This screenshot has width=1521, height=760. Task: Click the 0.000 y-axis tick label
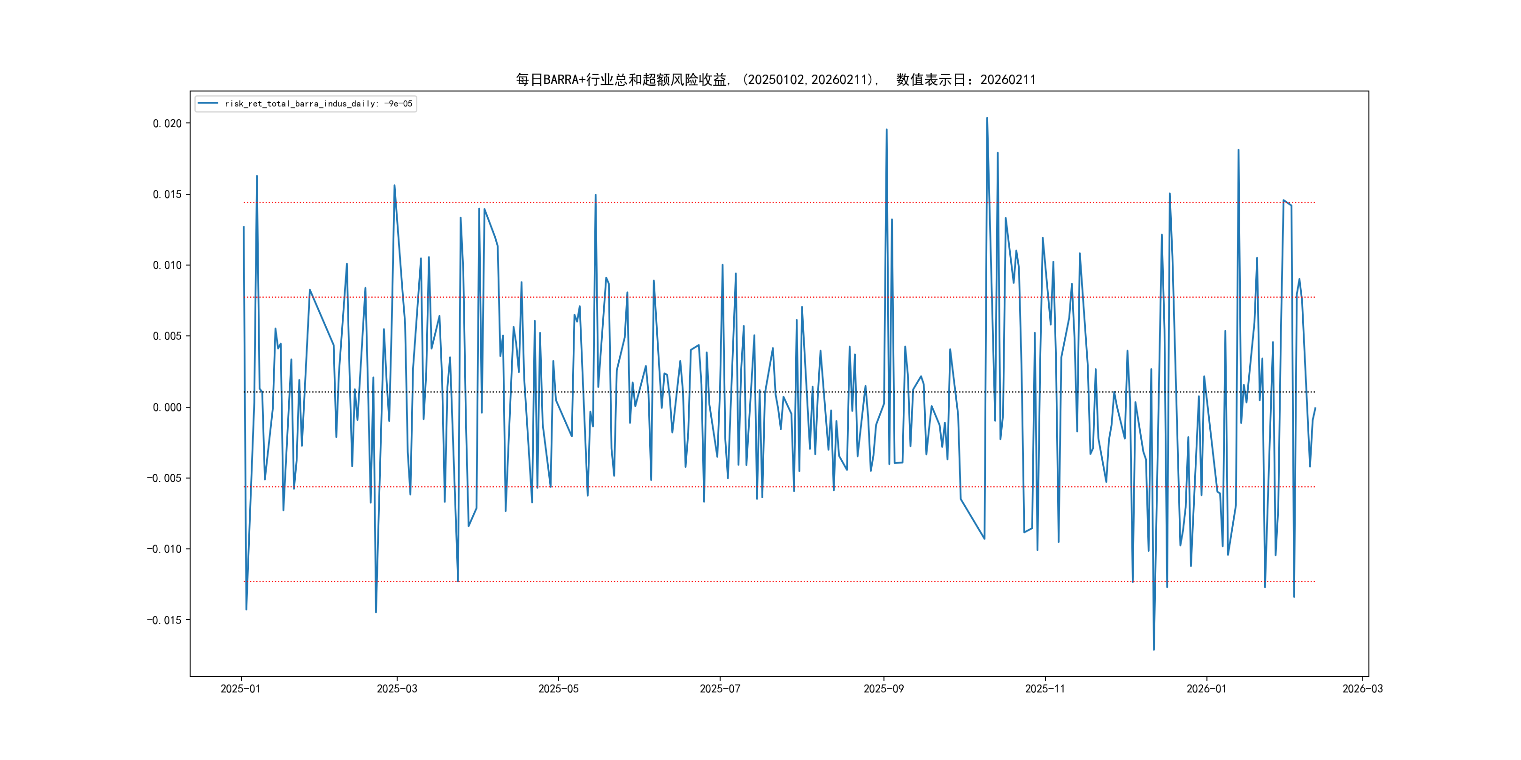tap(167, 407)
